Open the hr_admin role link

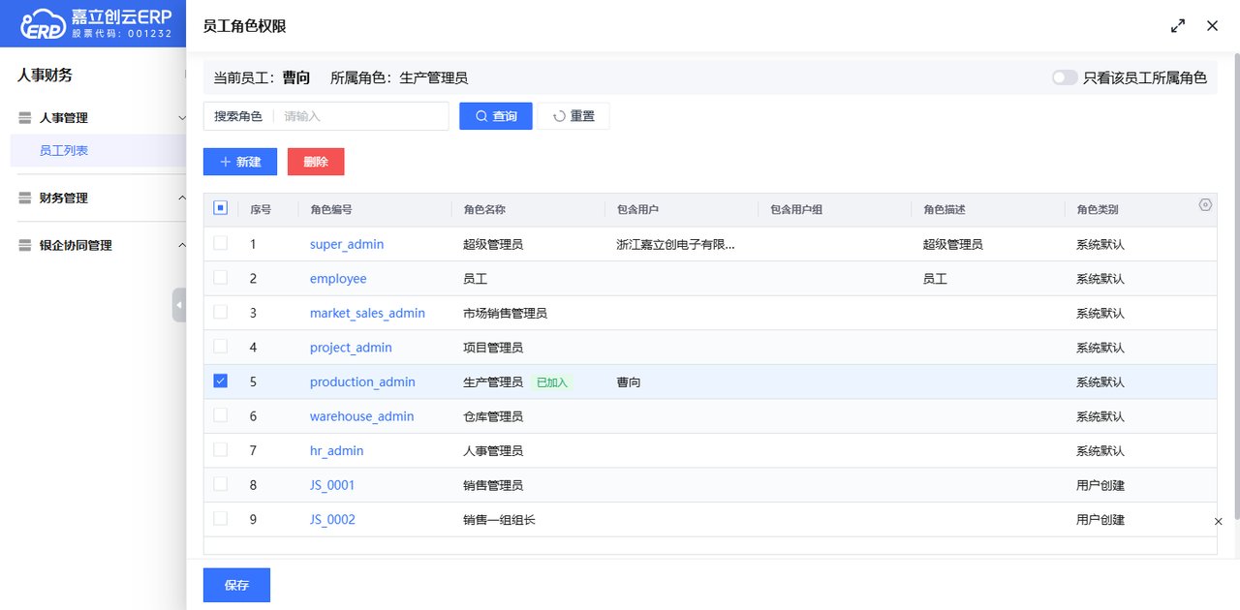point(336,451)
